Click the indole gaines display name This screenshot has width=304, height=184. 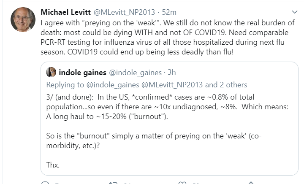pos(83,72)
